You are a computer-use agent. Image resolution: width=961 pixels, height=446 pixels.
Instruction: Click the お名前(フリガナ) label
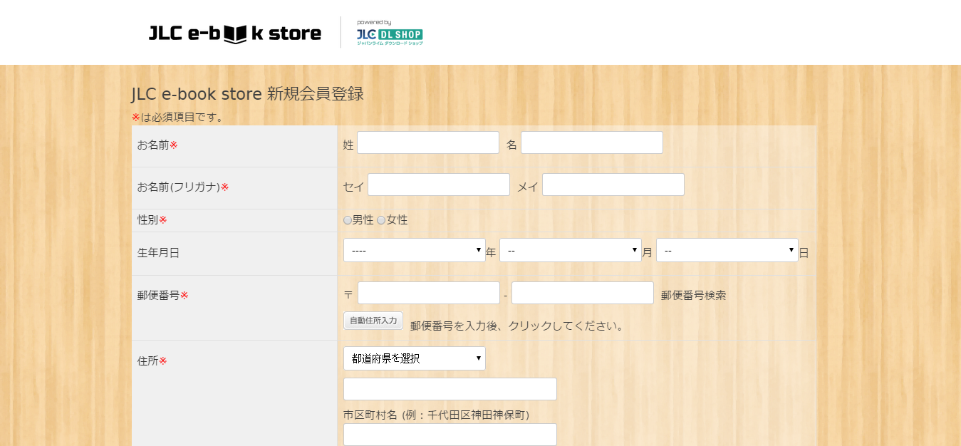[x=183, y=187]
